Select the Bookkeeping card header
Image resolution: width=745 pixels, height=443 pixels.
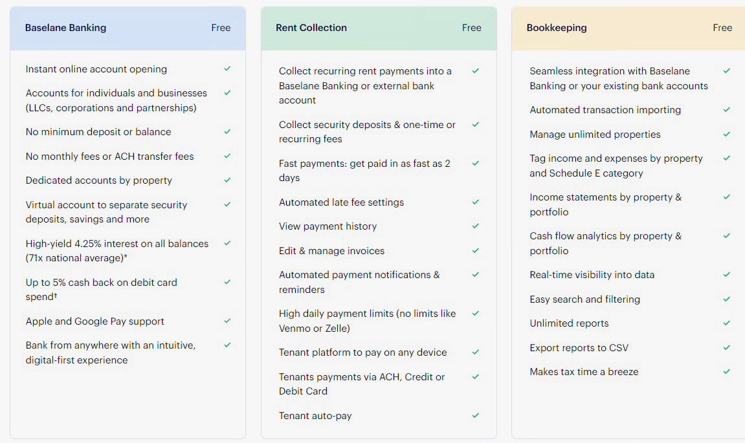point(628,28)
